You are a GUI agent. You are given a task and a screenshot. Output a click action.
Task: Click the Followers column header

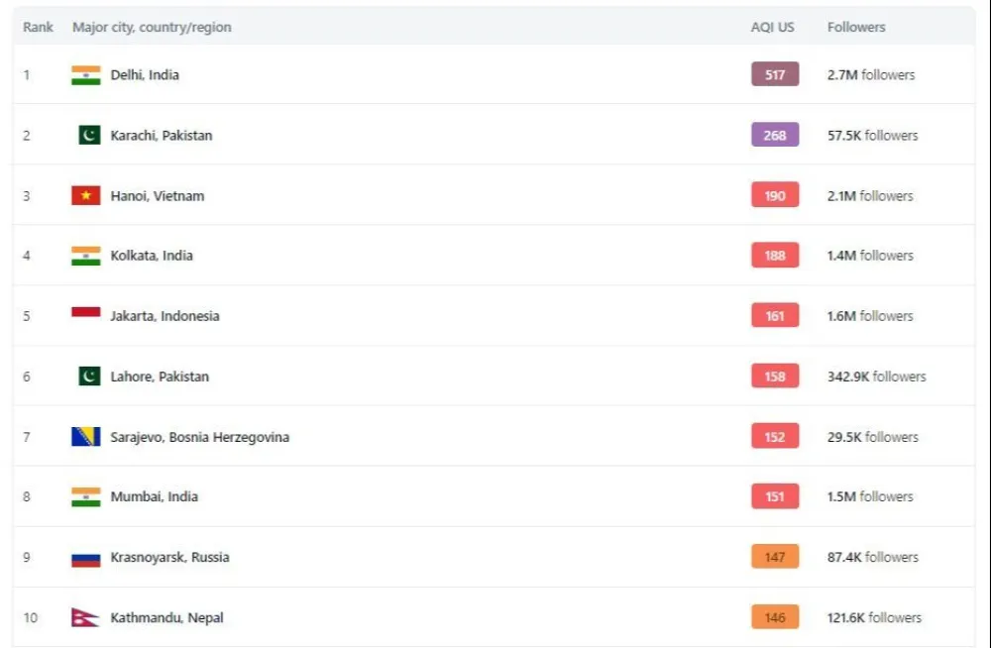pyautogui.click(x=856, y=28)
